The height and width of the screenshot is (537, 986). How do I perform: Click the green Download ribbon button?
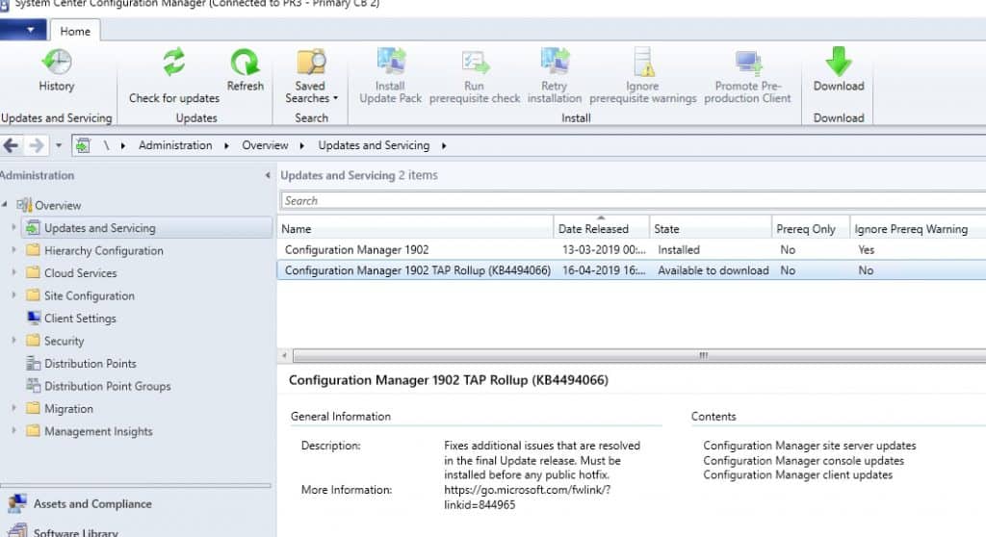839,70
